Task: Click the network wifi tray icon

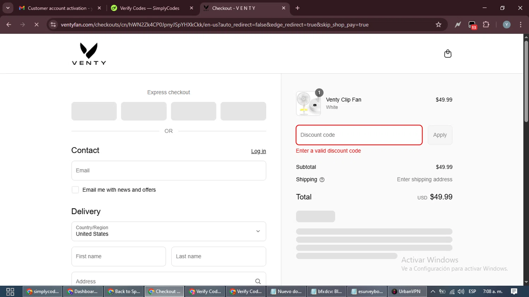Action: tap(452, 291)
